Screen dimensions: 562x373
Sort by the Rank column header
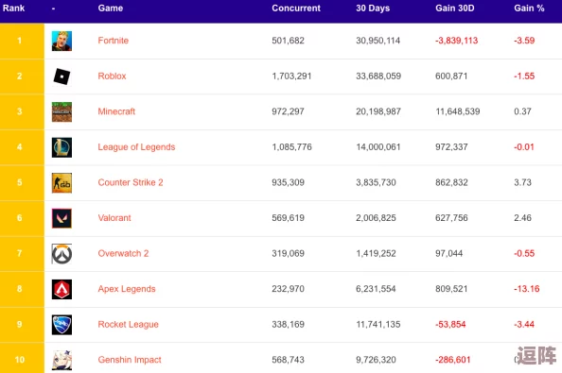(x=13, y=8)
